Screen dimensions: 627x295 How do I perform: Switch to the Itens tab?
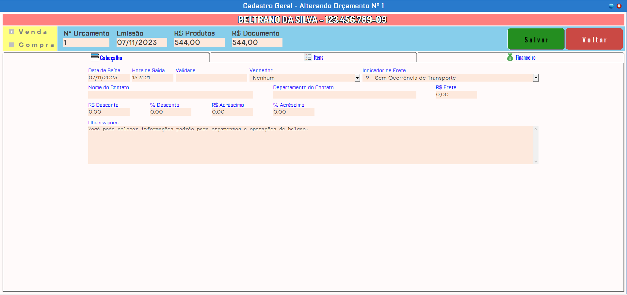coord(313,57)
